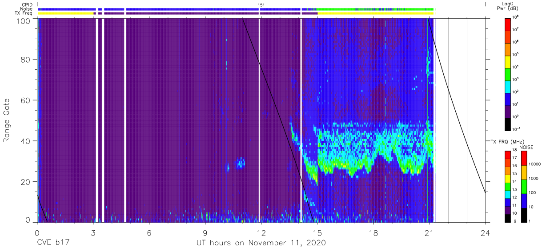The height and width of the screenshot is (252, 546).
Task: Pick the green 13-14 MHz TX FRQ swatch
Action: coord(507,186)
